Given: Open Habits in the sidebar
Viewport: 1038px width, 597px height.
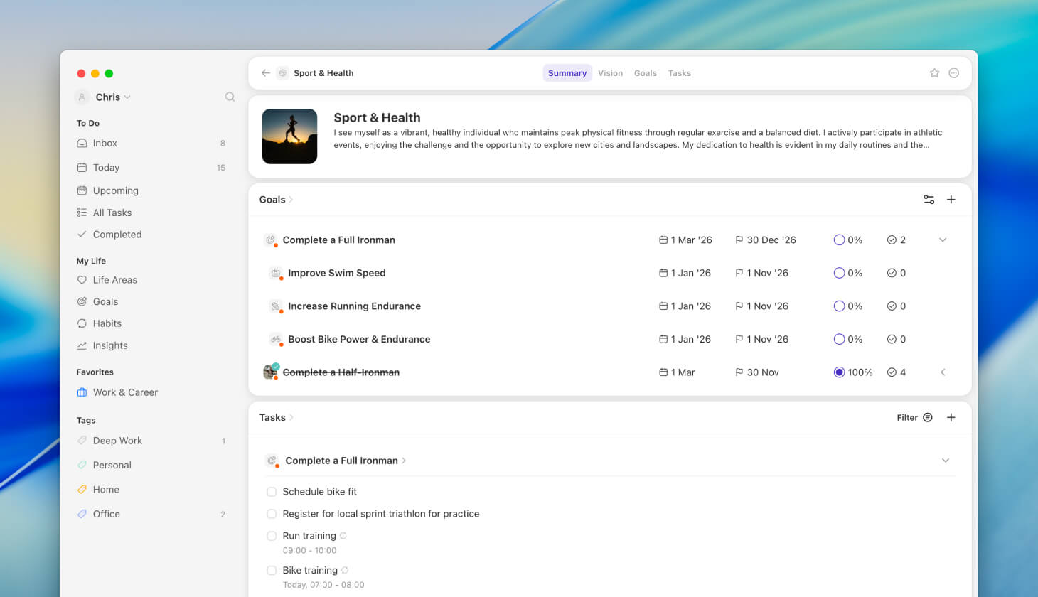Looking at the screenshot, I should pyautogui.click(x=107, y=323).
